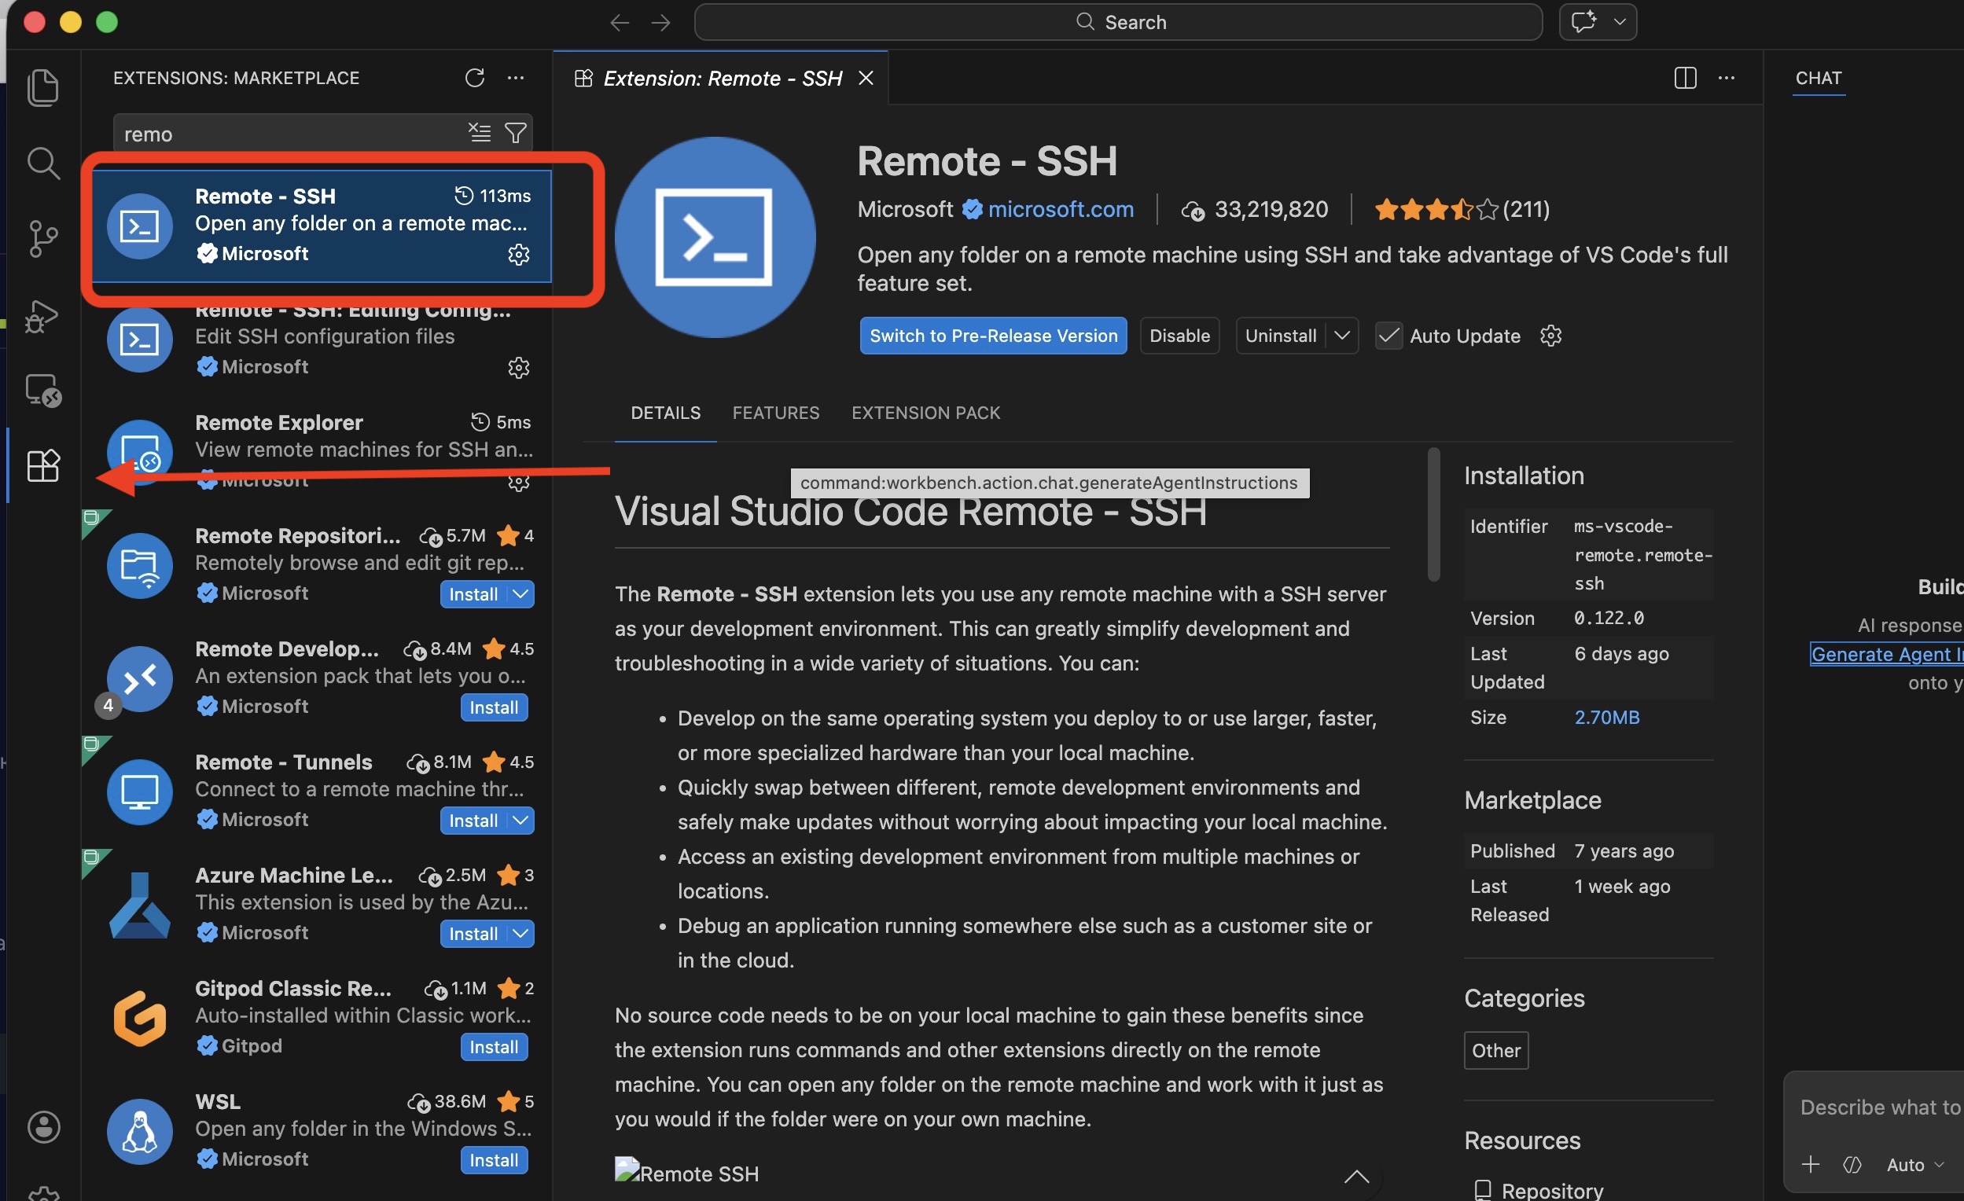The image size is (1964, 1201).
Task: Go forward with the navigation arrow
Action: [660, 22]
